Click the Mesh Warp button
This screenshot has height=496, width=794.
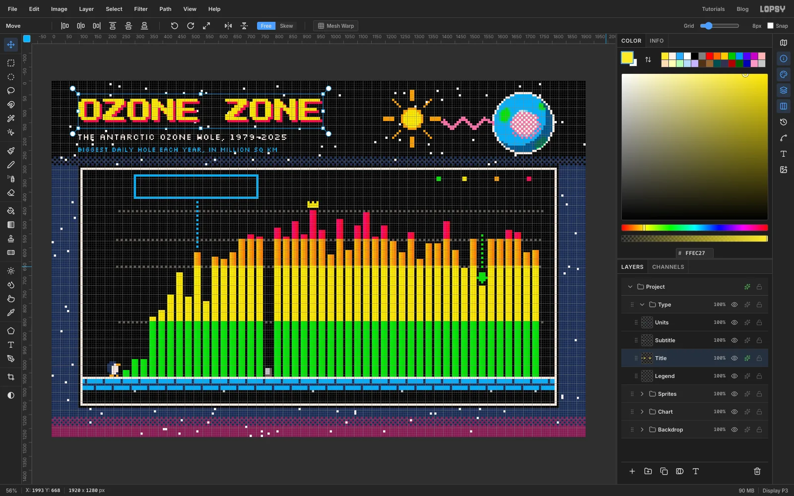(336, 26)
